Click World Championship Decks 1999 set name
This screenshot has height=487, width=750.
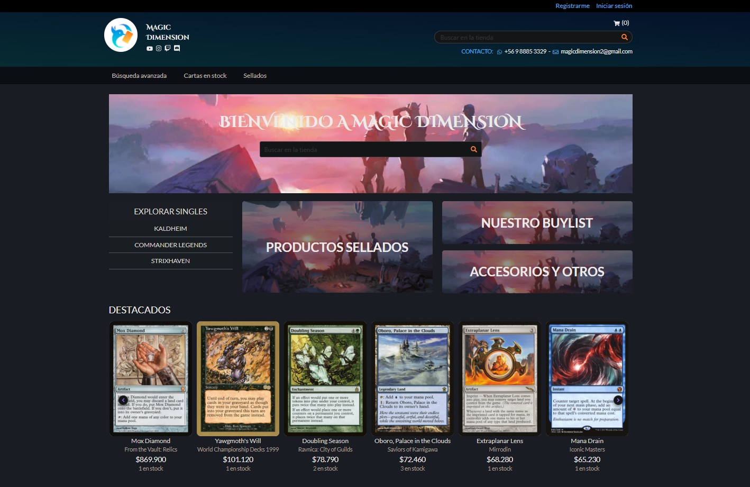point(238,449)
